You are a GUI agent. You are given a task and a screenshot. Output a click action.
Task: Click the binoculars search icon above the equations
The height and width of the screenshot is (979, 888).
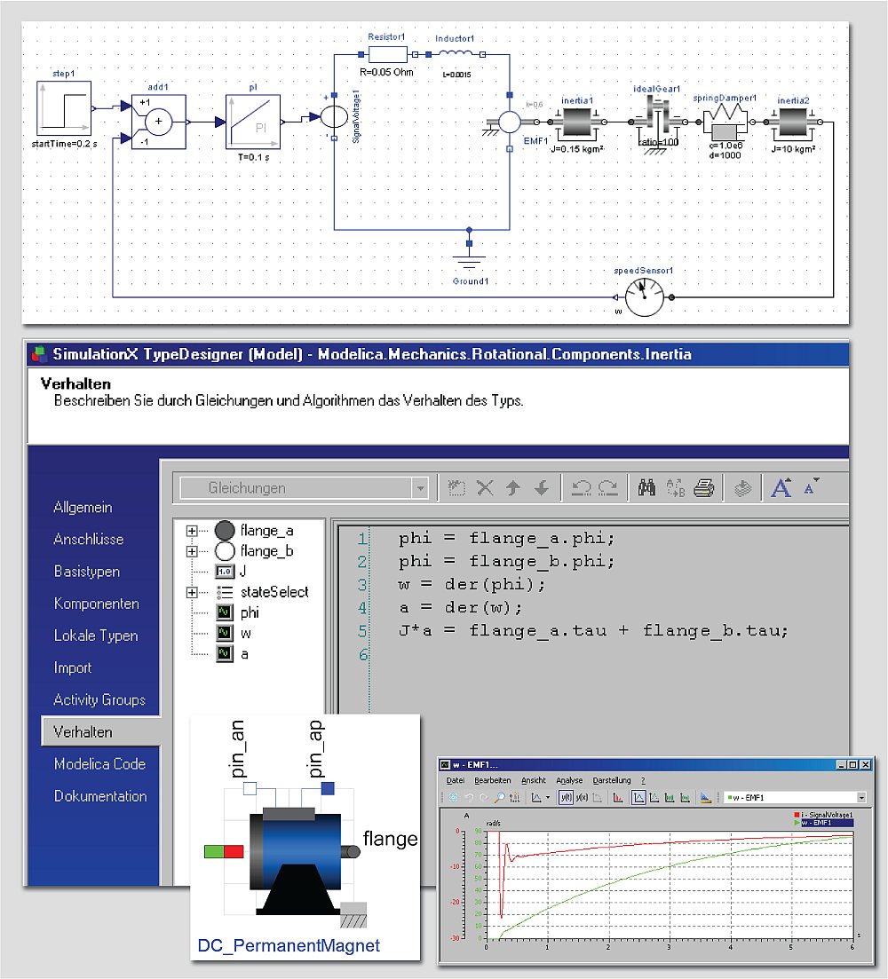646,487
